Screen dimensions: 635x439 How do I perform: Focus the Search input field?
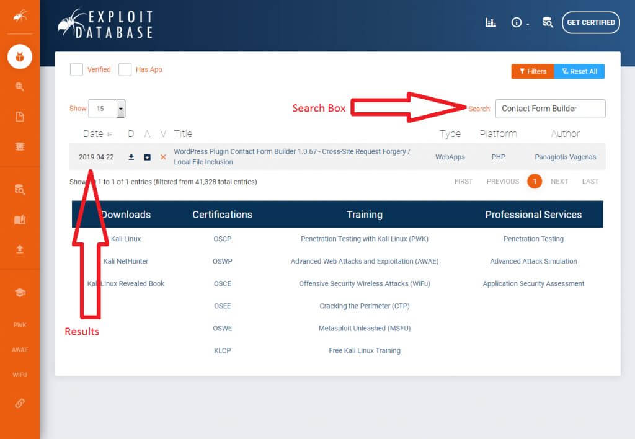pyautogui.click(x=551, y=109)
